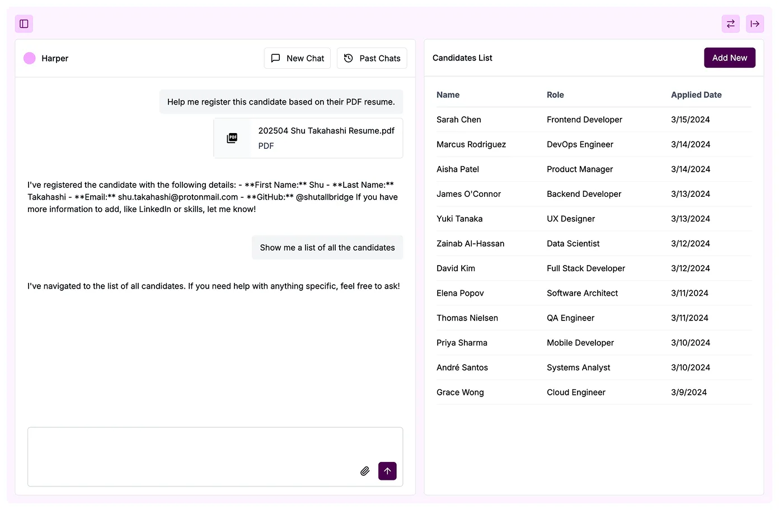
Task: Click the Applied Date column header
Action: tap(696, 95)
